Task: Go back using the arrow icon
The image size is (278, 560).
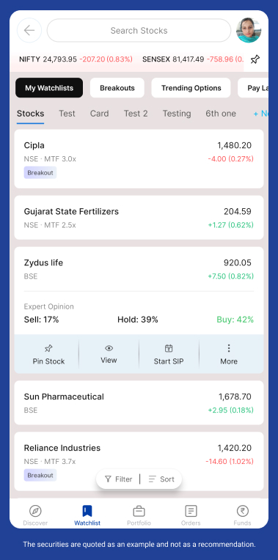Action: (29, 30)
